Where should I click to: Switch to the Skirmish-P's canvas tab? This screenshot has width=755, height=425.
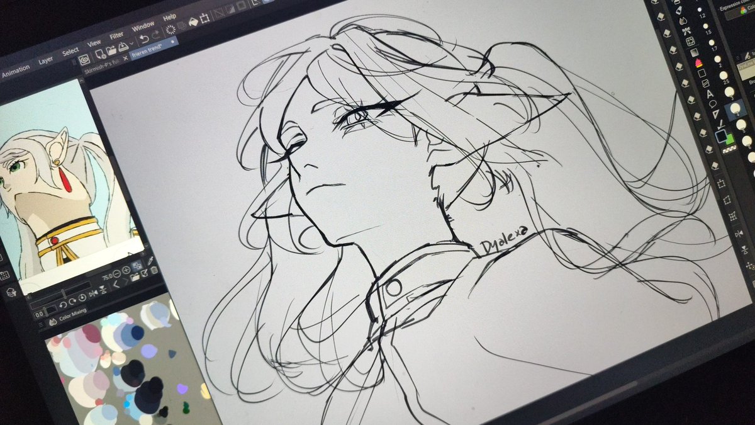(102, 67)
